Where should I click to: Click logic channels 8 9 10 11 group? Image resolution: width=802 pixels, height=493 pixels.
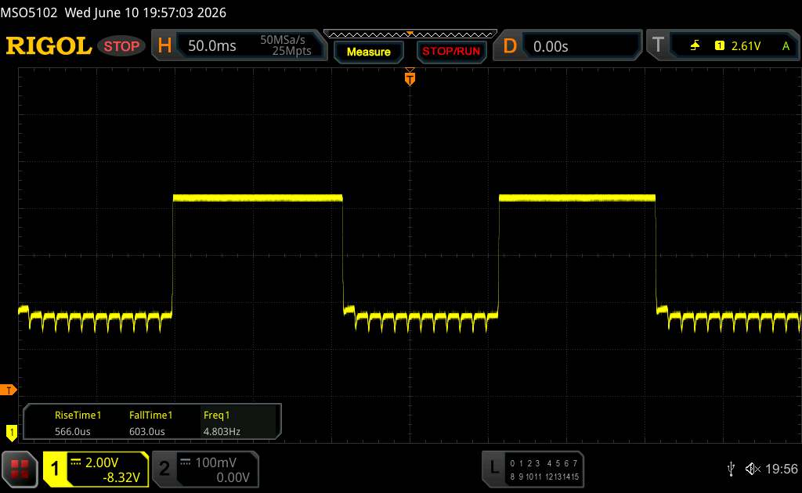[526, 477]
